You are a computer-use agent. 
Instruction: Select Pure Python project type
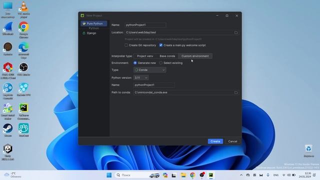[94, 23]
